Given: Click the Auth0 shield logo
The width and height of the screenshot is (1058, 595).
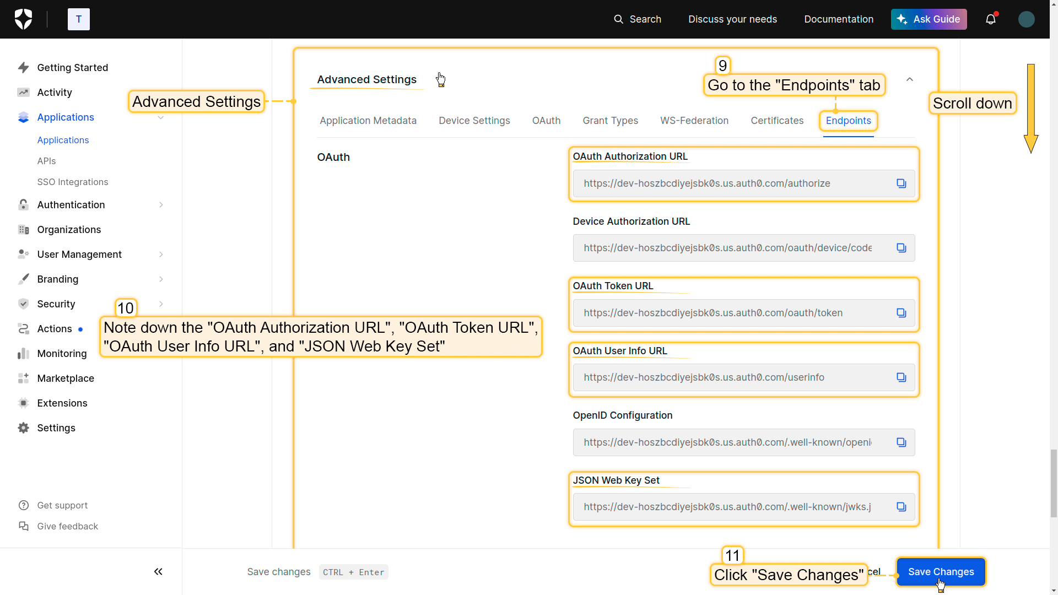Looking at the screenshot, I should pyautogui.click(x=23, y=19).
